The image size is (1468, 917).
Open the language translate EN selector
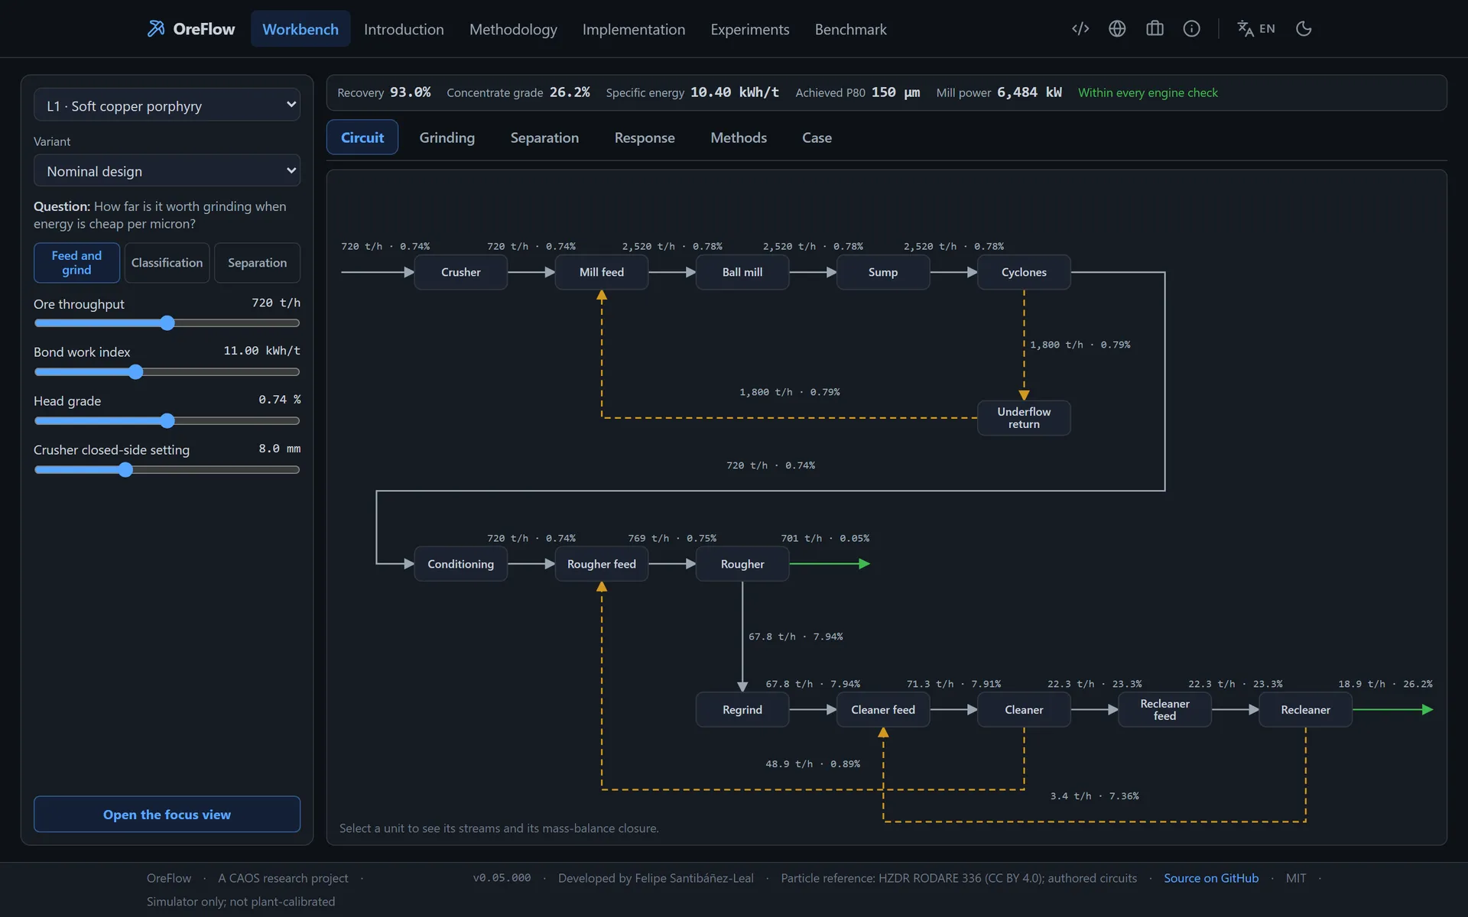[1256, 29]
